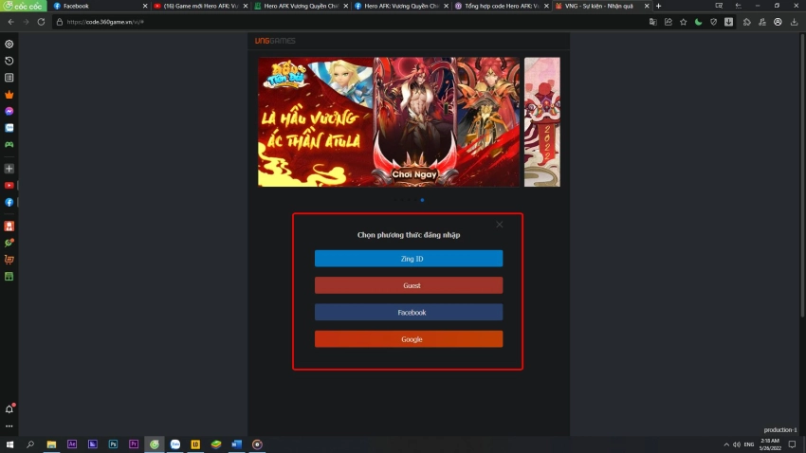Select the active blue carousel dot
This screenshot has width=806, height=453.
coord(423,200)
